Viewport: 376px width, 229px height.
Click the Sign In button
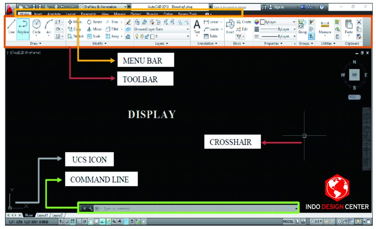point(276,7)
